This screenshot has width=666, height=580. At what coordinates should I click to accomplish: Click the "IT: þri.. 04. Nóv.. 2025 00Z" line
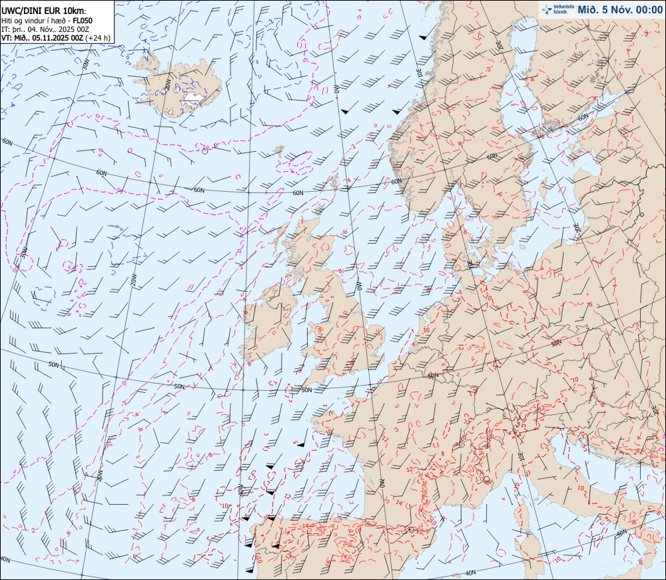pos(45,29)
